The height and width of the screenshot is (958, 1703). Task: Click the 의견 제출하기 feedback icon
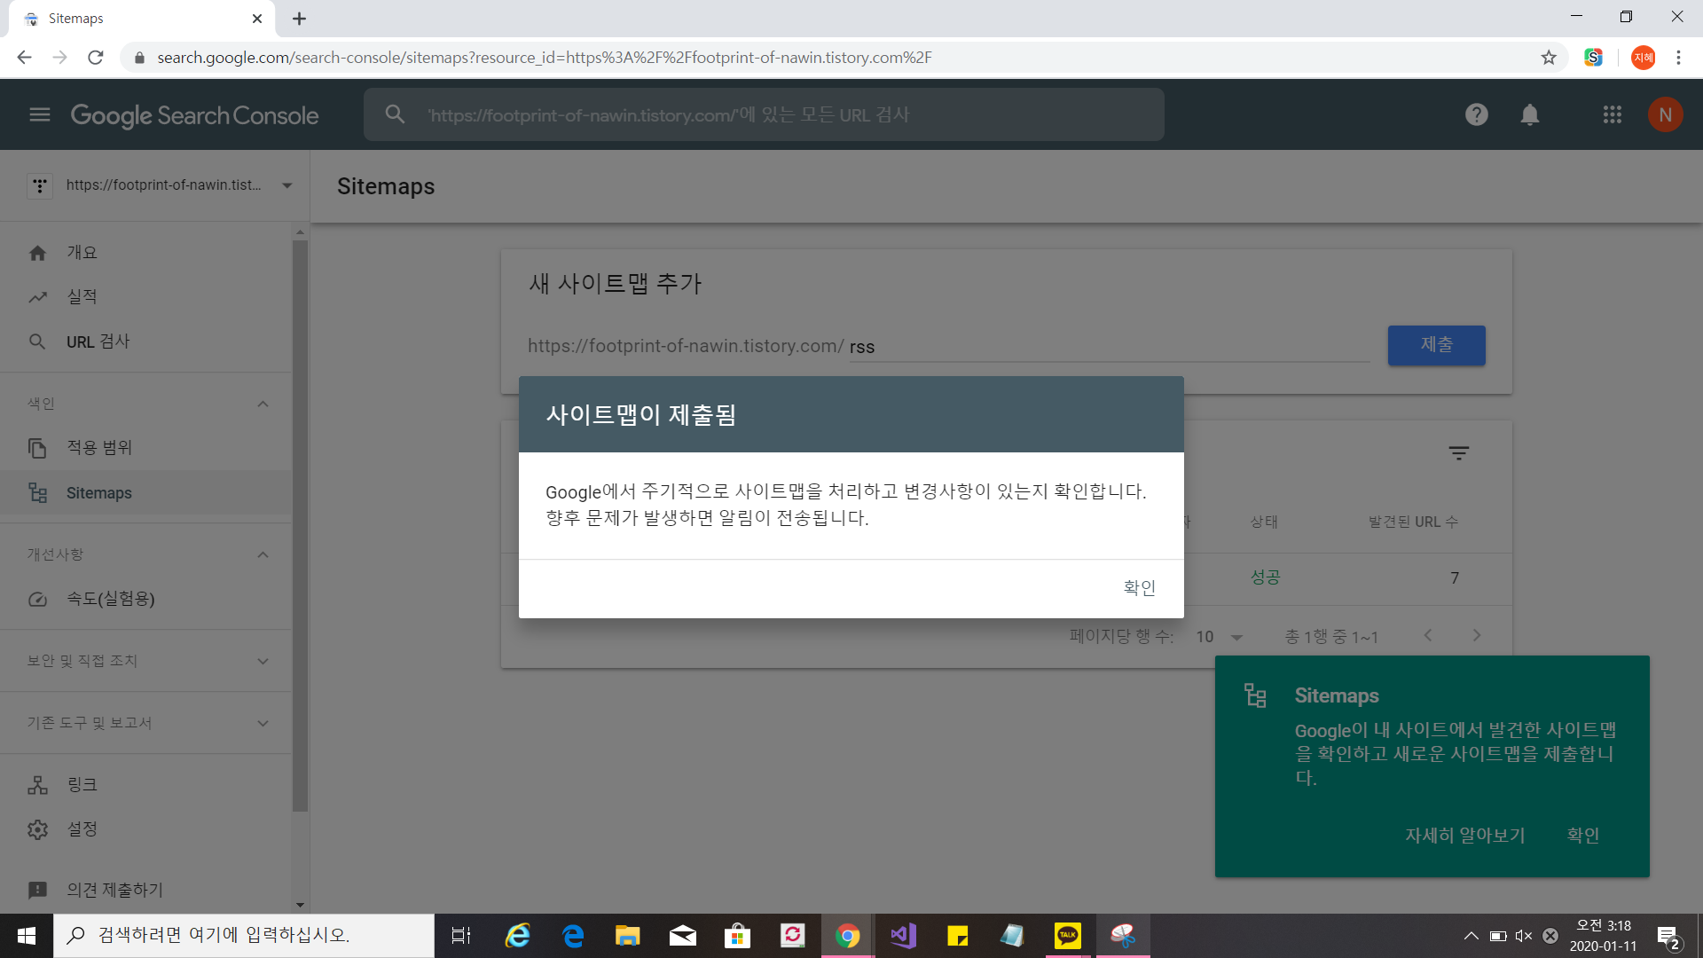click(x=37, y=890)
